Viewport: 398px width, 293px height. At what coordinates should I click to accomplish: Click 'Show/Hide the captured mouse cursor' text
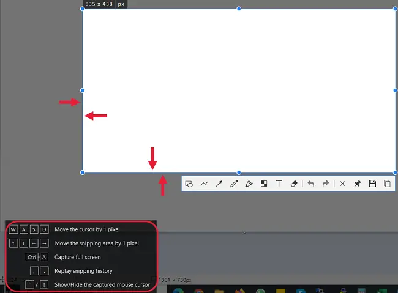102,285
